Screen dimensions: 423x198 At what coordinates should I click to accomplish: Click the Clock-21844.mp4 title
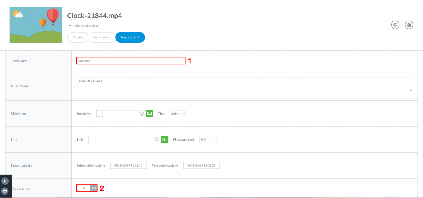coord(95,16)
